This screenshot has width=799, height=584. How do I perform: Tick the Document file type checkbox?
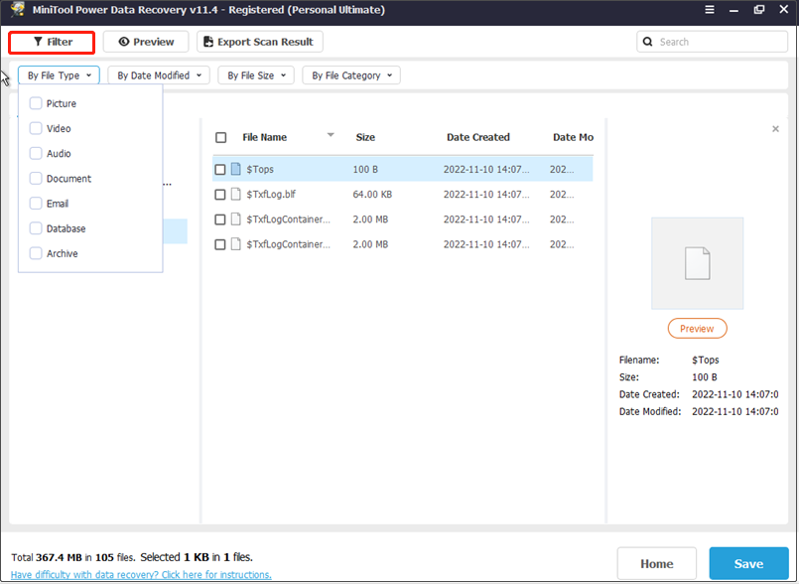pos(36,179)
